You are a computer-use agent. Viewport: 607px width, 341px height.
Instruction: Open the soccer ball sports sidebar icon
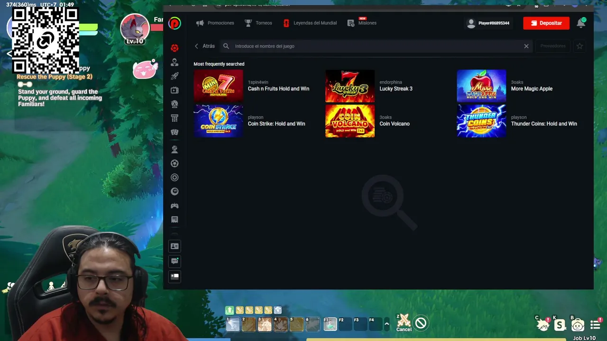[x=175, y=163]
